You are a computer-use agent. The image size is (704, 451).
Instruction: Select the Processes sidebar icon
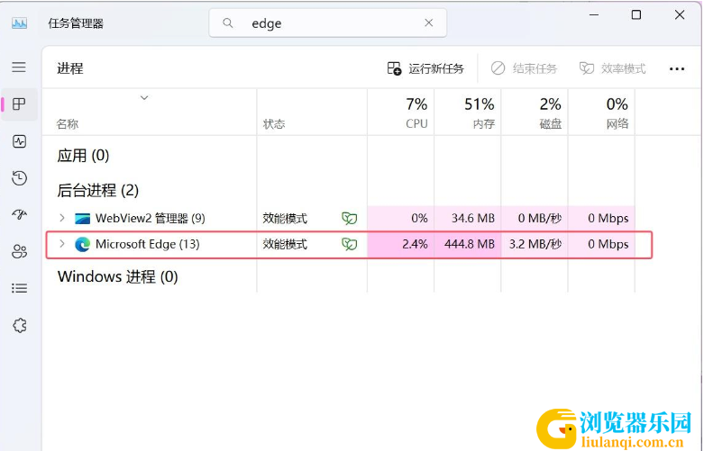pyautogui.click(x=19, y=104)
